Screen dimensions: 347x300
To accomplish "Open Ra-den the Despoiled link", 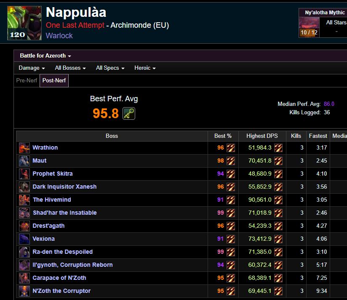I will pyautogui.click(x=63, y=252).
